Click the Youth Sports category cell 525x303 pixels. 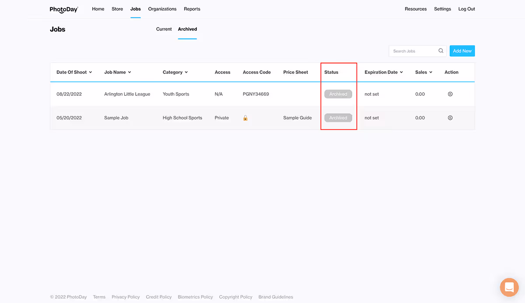point(176,94)
